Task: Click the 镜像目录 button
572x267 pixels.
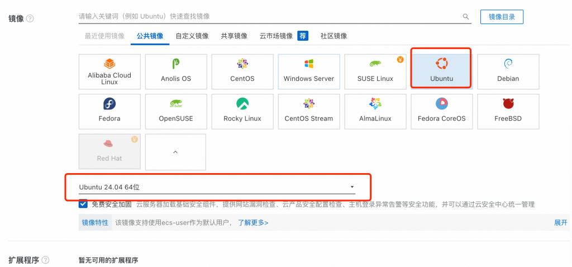Action: tap(502, 17)
